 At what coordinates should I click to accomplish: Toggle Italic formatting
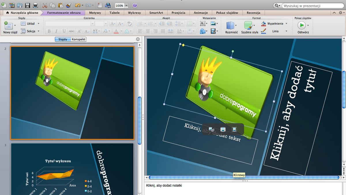56,31
